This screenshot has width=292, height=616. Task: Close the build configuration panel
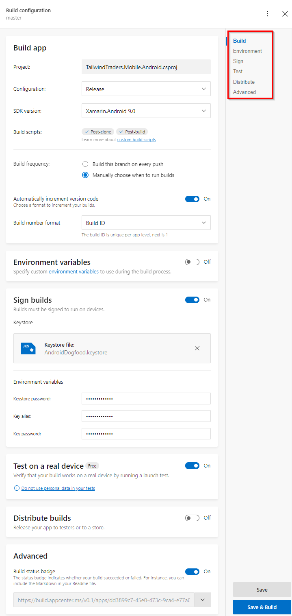coord(285,14)
